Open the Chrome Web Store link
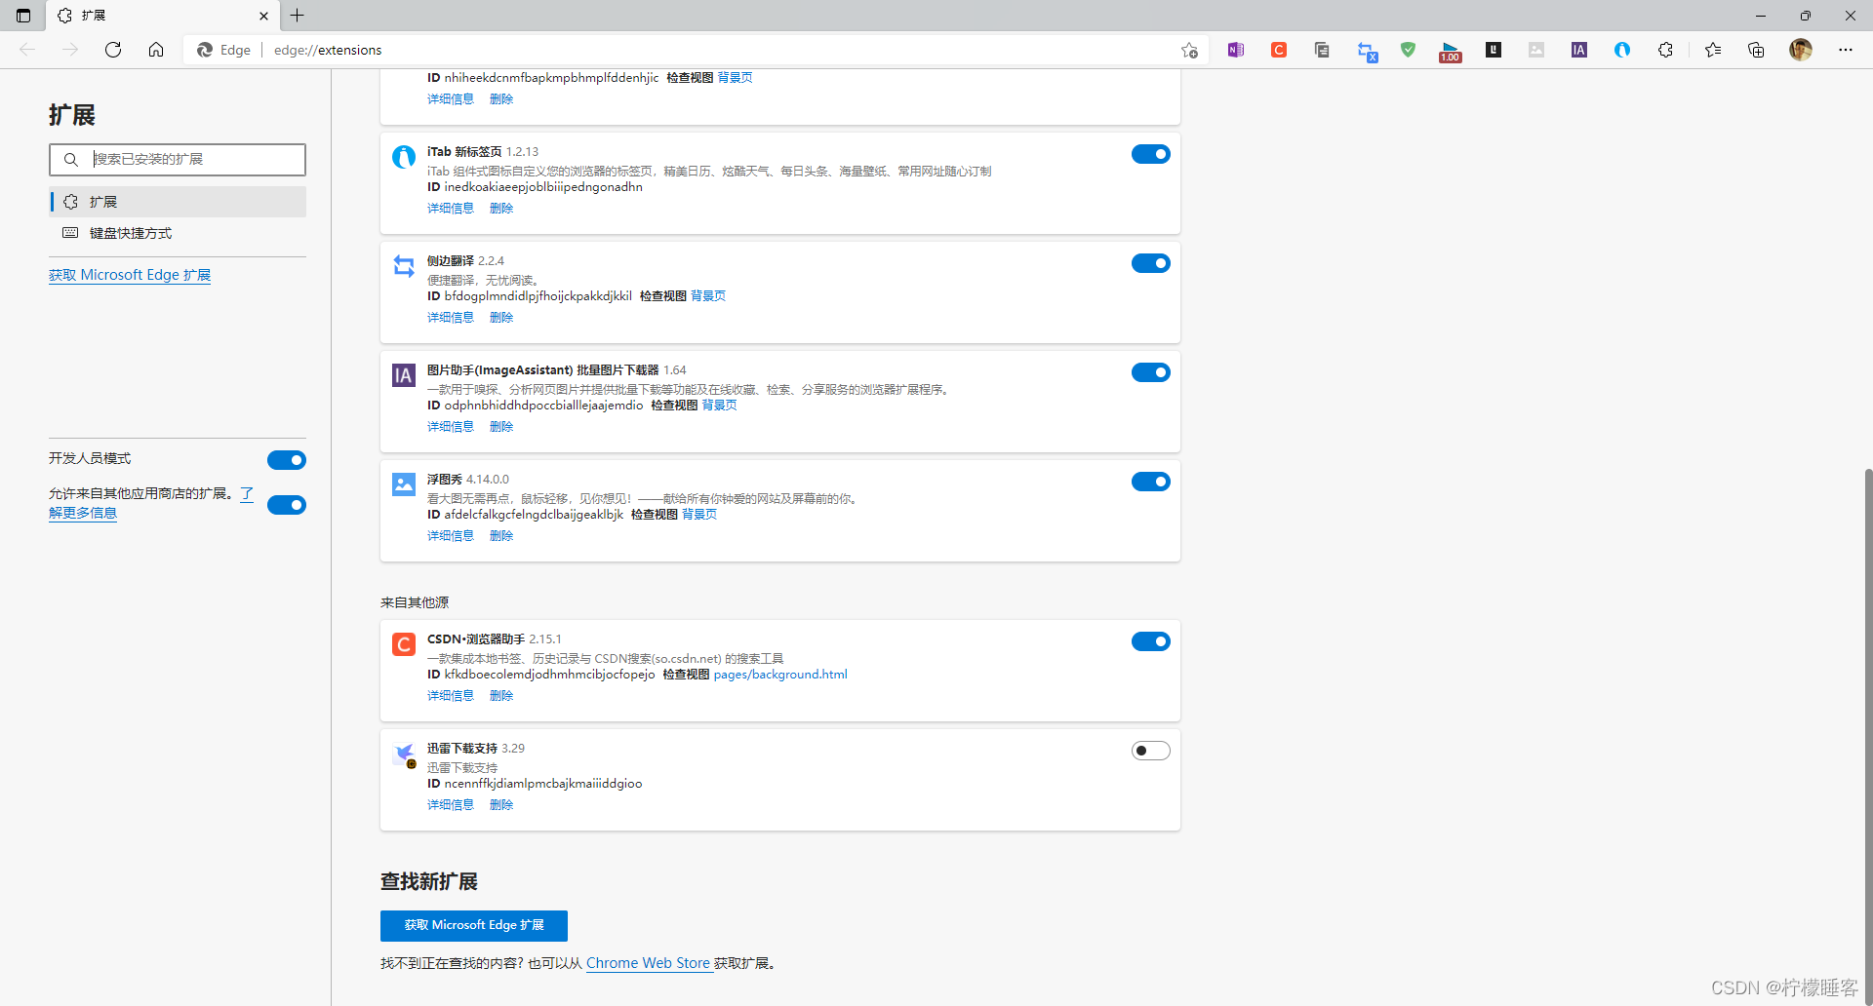Viewport: 1873px width, 1006px height. pos(648,963)
